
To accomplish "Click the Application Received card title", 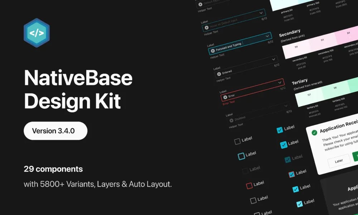I will click(339, 127).
